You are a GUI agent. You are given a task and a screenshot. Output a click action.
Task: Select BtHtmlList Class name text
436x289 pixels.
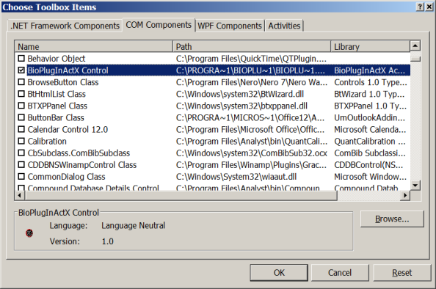(57, 94)
